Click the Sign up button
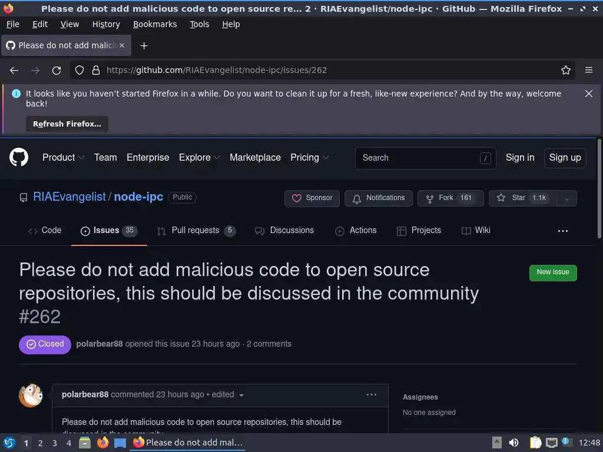 click(565, 158)
